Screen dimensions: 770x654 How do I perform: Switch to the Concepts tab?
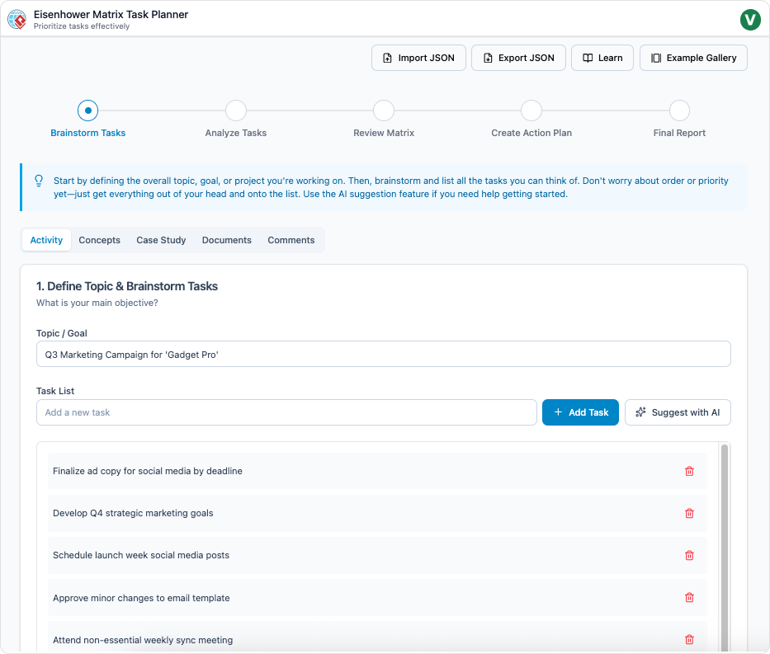tap(100, 240)
